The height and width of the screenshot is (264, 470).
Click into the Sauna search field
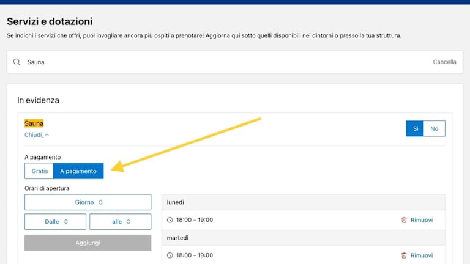[x=220, y=62]
